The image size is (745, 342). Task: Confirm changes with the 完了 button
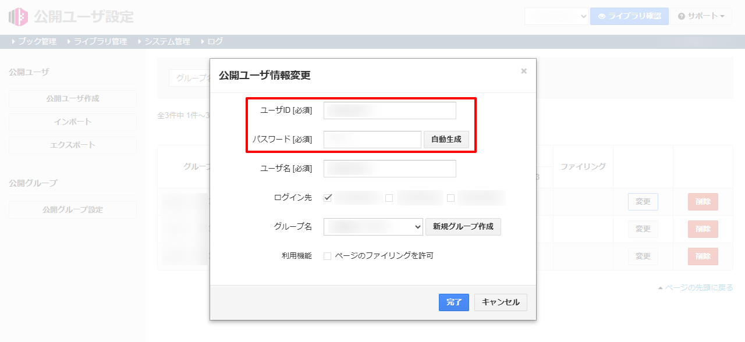453,302
